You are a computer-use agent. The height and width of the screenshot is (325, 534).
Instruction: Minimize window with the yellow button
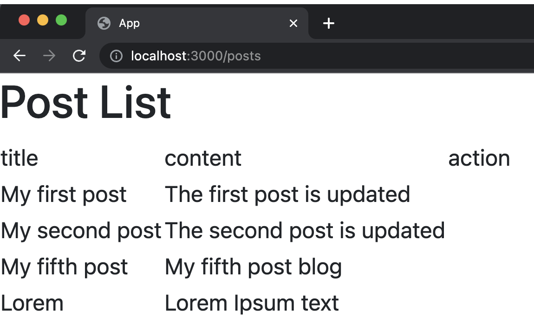43,20
